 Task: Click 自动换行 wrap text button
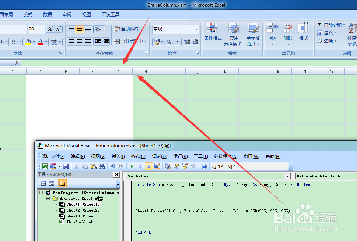click(x=126, y=29)
